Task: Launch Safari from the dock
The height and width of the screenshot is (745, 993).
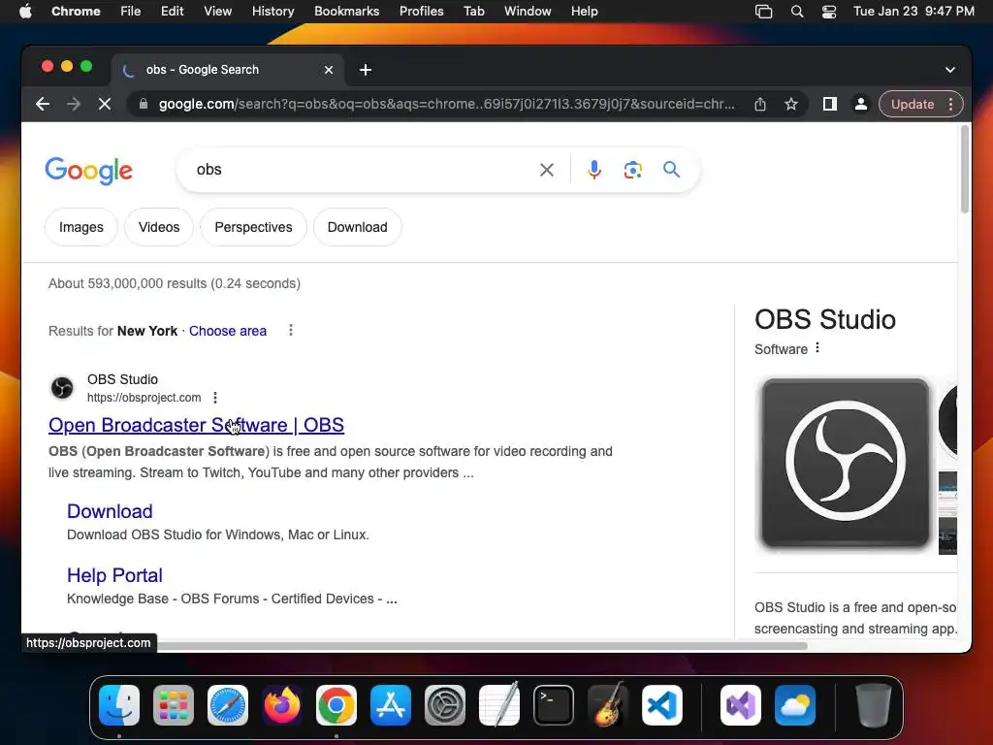Action: tap(228, 705)
